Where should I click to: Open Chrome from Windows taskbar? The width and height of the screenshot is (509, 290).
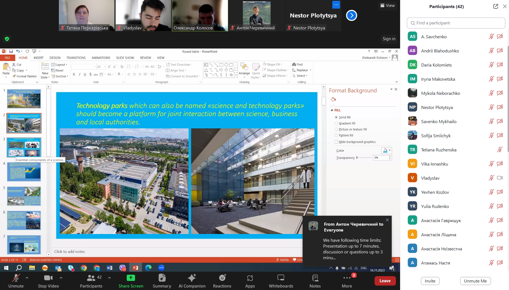coord(84,268)
